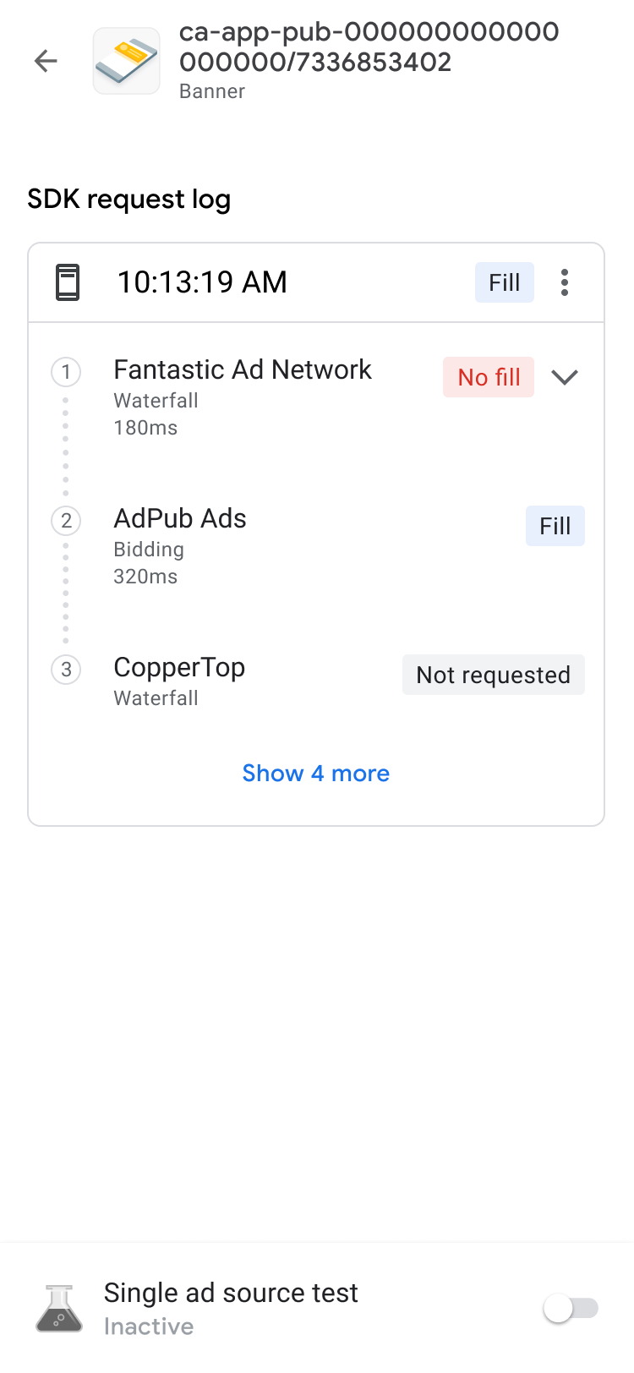Click the No fill status badge
The height and width of the screenshot is (1373, 634).
pyautogui.click(x=489, y=377)
